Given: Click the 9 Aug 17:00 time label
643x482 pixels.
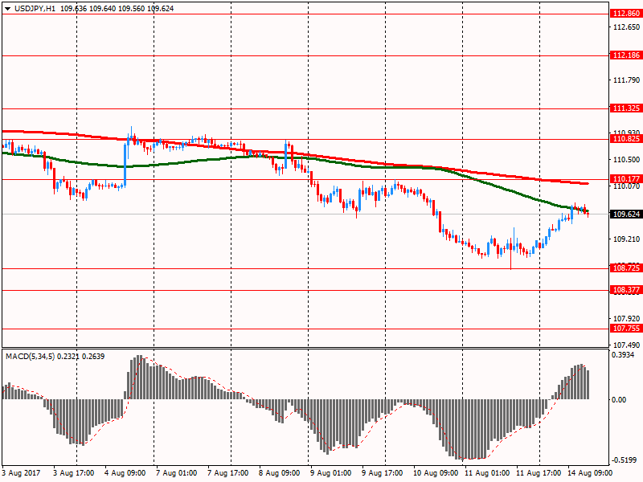Looking at the screenshot, I should click(x=383, y=473).
